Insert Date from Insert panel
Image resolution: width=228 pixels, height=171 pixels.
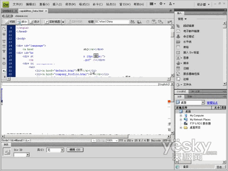[x=182, y=68]
